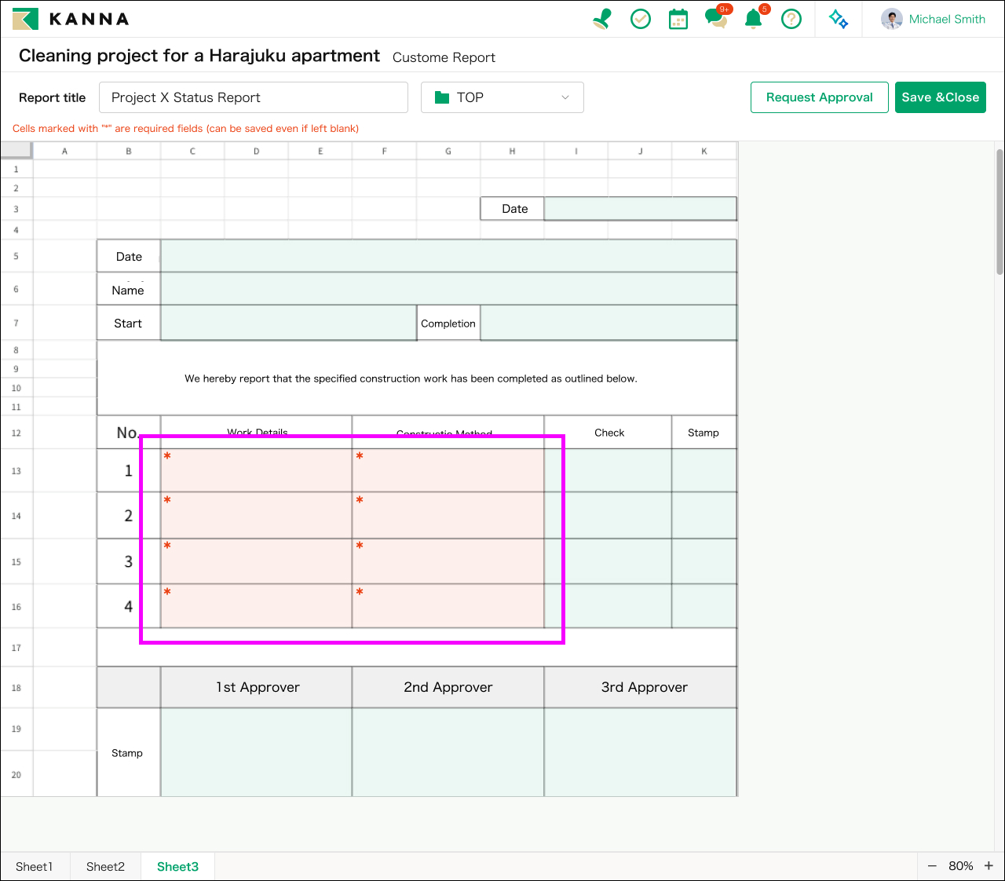Click the AI sparkle icon
Screen dimensions: 1005x881
[x=839, y=19]
